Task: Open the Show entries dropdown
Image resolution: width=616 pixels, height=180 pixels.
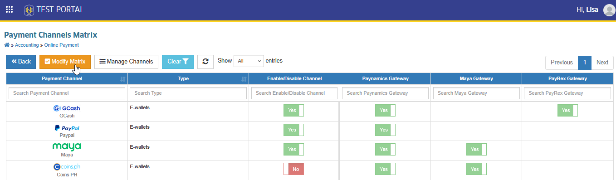Action: point(249,61)
